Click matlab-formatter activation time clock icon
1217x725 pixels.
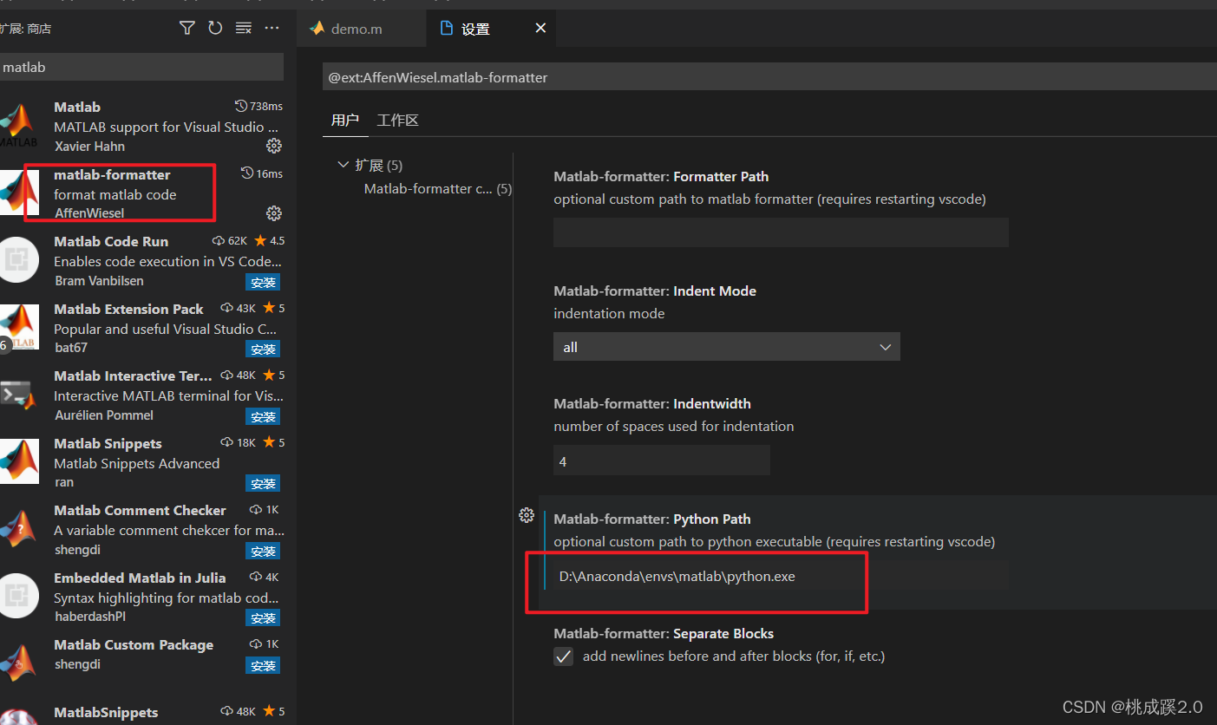[x=247, y=173]
